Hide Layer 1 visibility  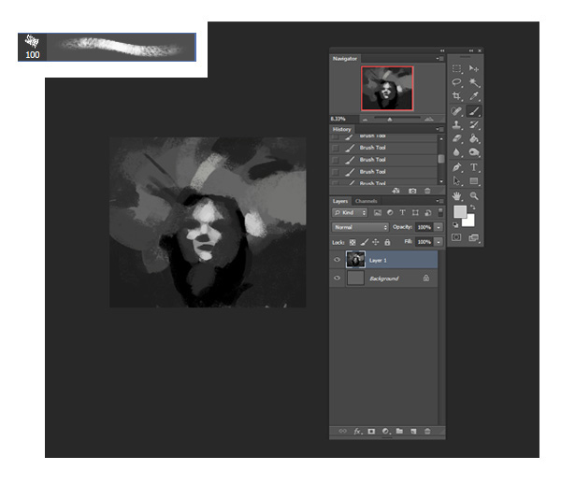pos(337,260)
